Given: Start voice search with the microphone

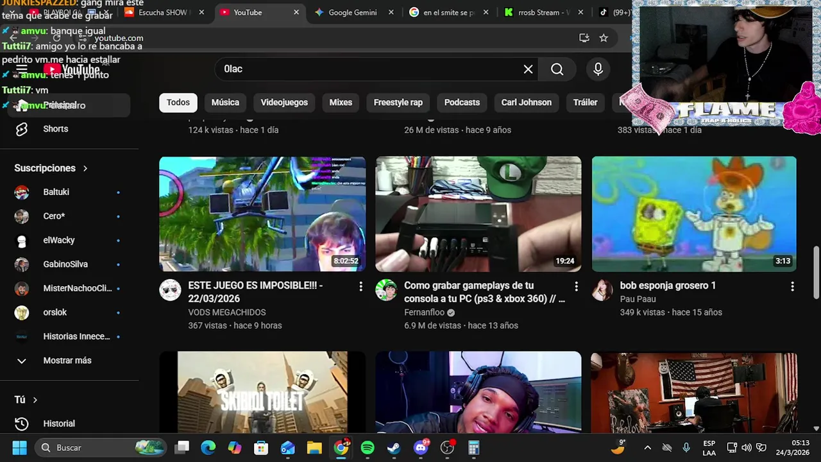Looking at the screenshot, I should (598, 69).
